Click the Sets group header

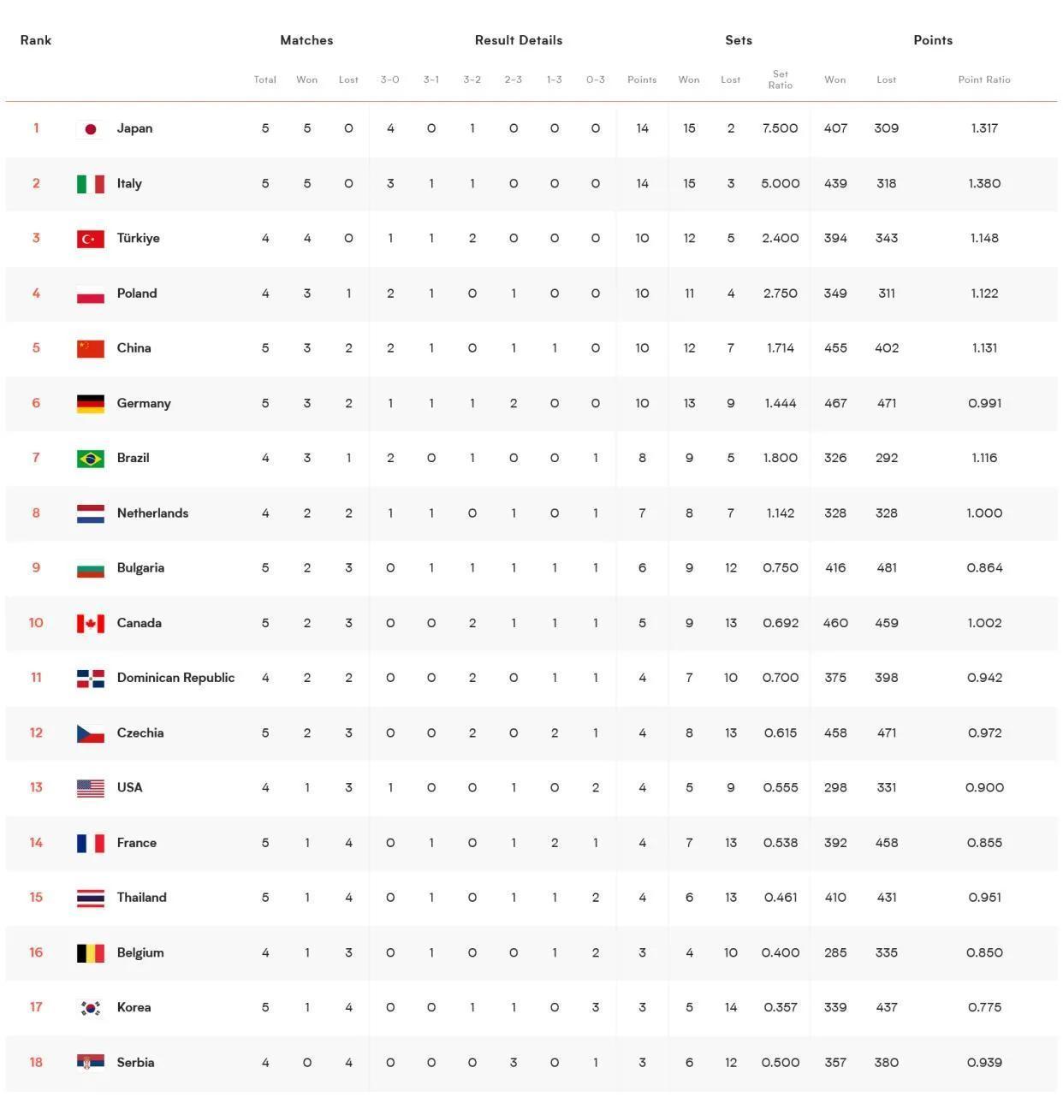pyautogui.click(x=739, y=40)
